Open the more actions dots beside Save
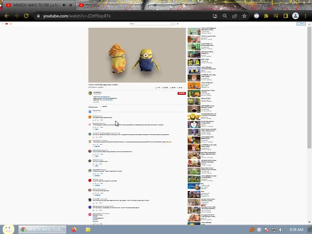This screenshot has width=312, height=234. tap(184, 87)
